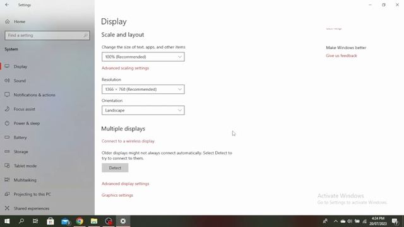The height and width of the screenshot is (227, 404).
Task: Click the Home house icon
Action: click(x=7, y=21)
